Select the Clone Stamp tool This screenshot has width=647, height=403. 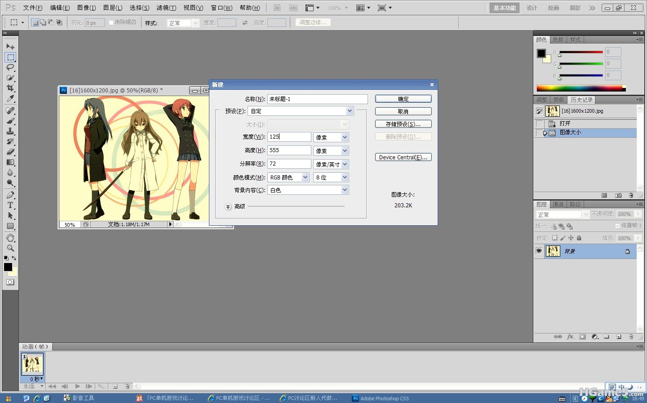[x=10, y=131]
